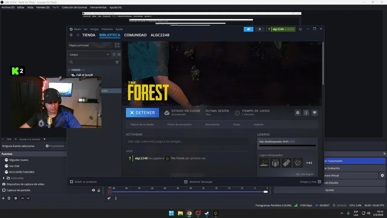Screen dimensions: 387x218
Task: Expand the Extensible source group
Action: pos(4,178)
